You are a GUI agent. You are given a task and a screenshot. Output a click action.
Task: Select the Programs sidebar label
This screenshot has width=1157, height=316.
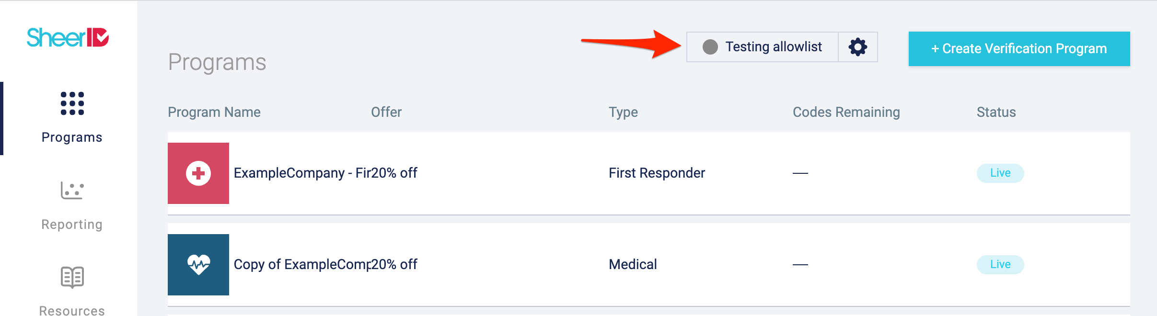tap(72, 137)
